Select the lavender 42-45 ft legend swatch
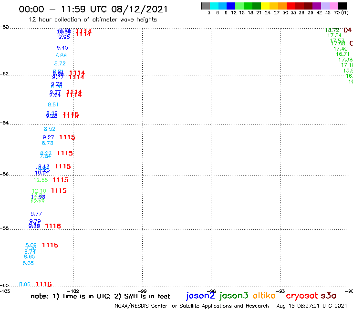 (x=325, y=6)
